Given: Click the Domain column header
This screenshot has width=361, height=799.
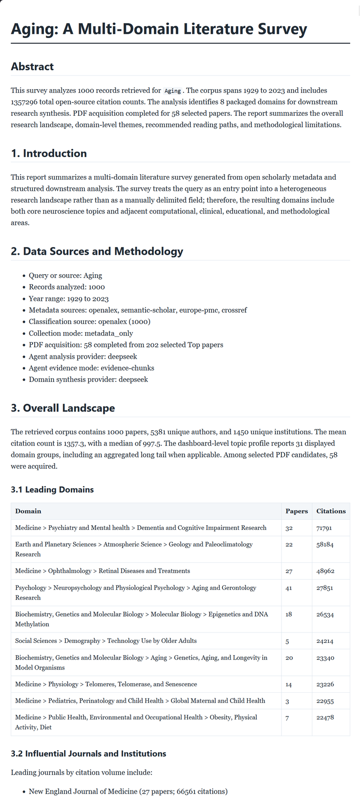Looking at the screenshot, I should pos(28,511).
